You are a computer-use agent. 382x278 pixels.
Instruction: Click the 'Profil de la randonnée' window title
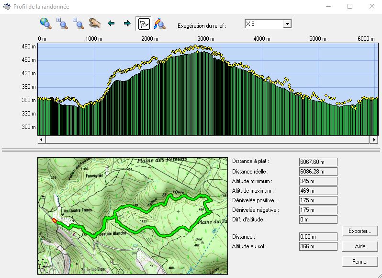pyautogui.click(x=41, y=7)
